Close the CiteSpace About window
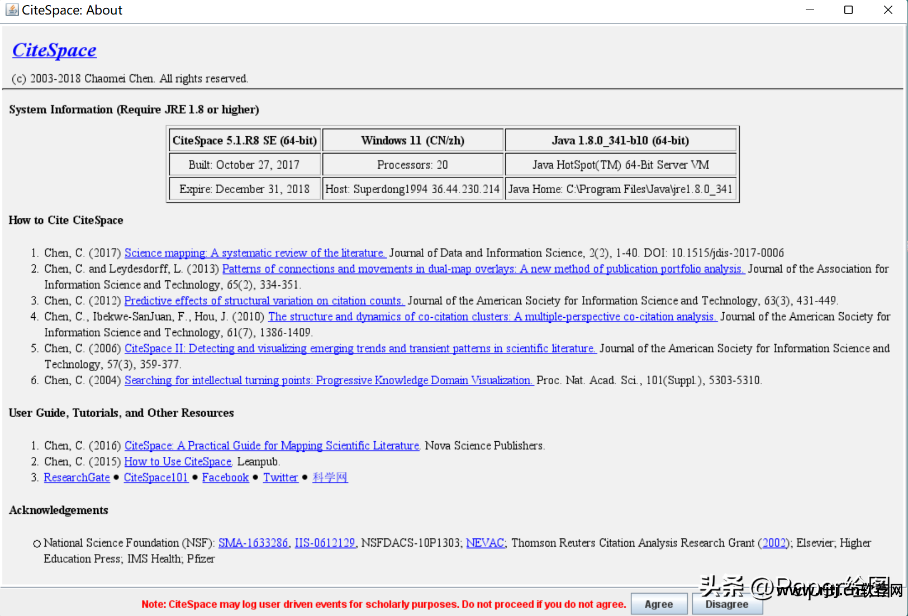 [x=888, y=10]
